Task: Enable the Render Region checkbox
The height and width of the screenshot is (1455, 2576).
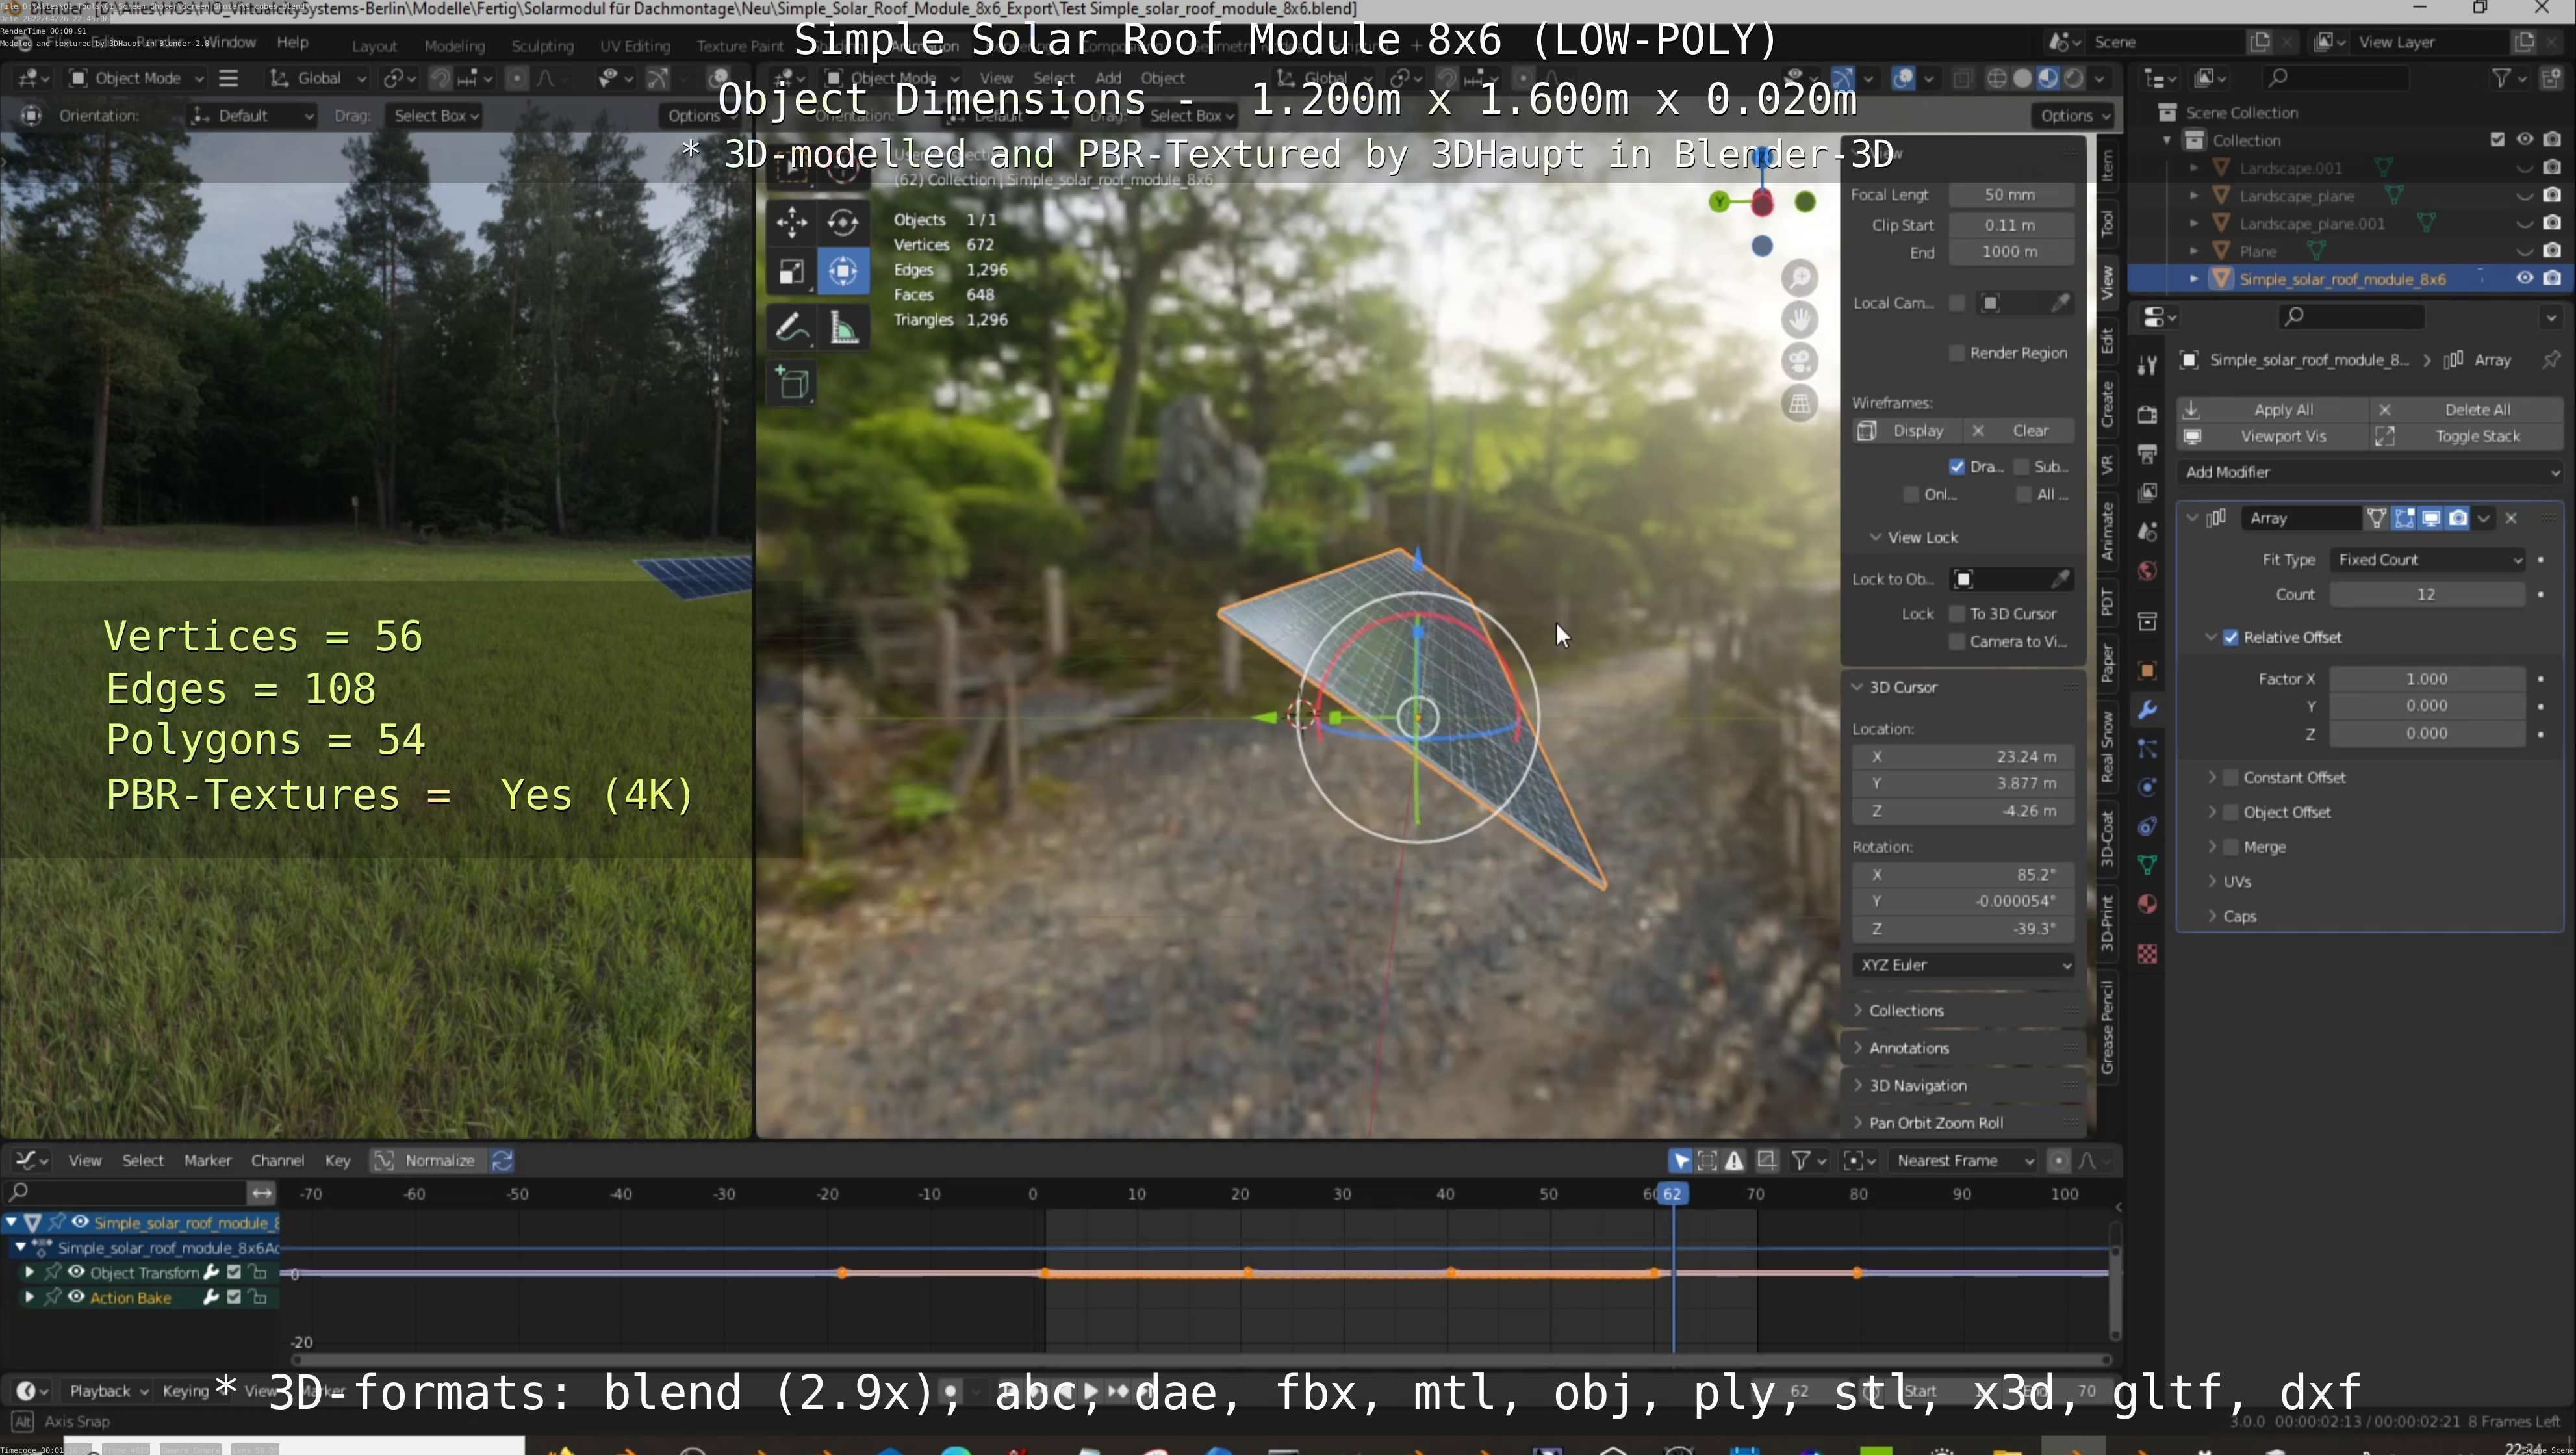Action: 1957,353
